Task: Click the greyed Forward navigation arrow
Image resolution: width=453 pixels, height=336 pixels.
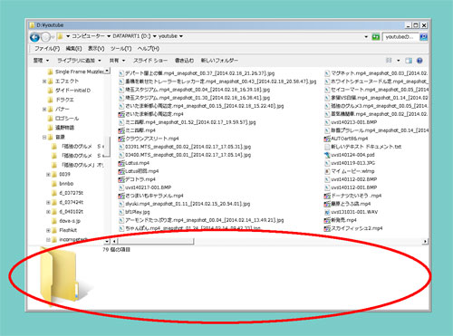Action: coord(45,37)
